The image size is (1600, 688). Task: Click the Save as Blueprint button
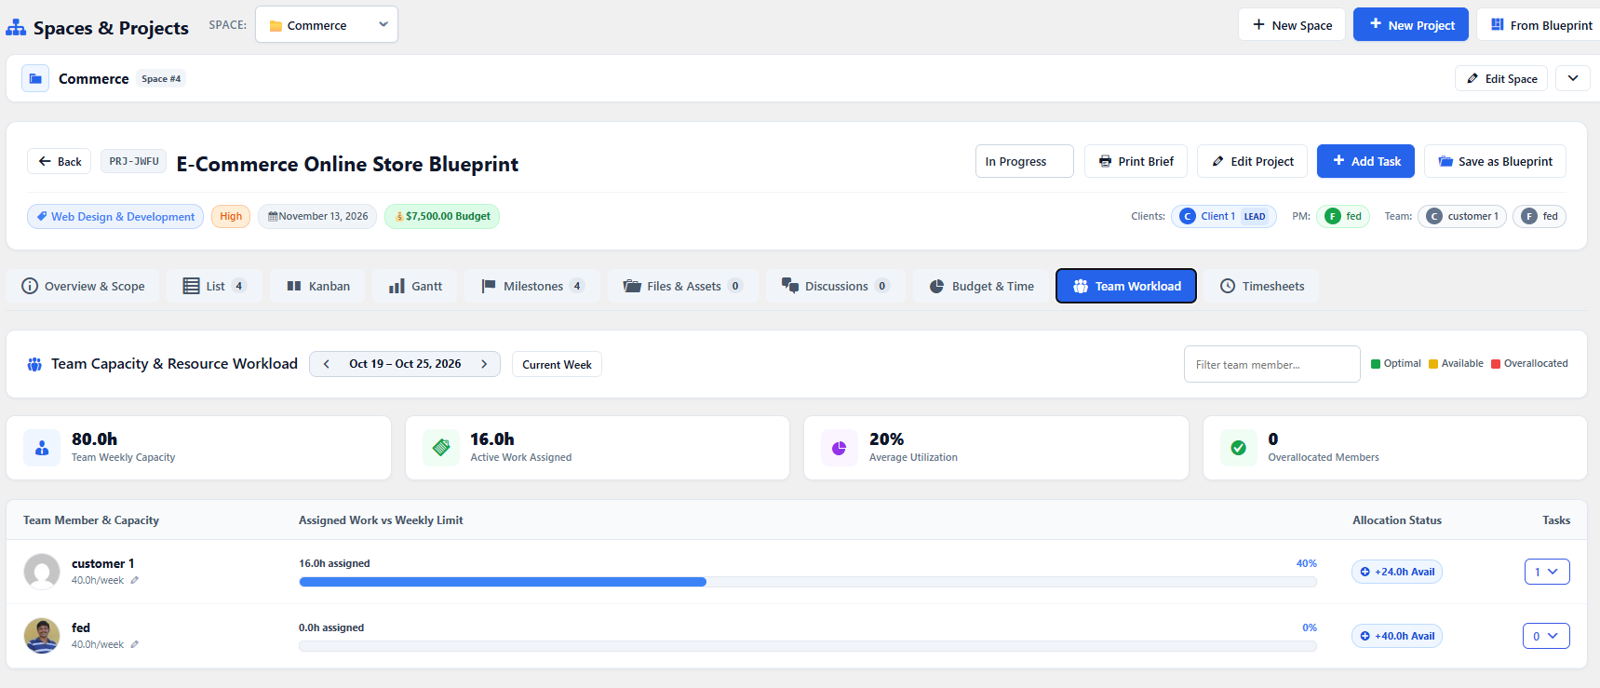pos(1495,161)
